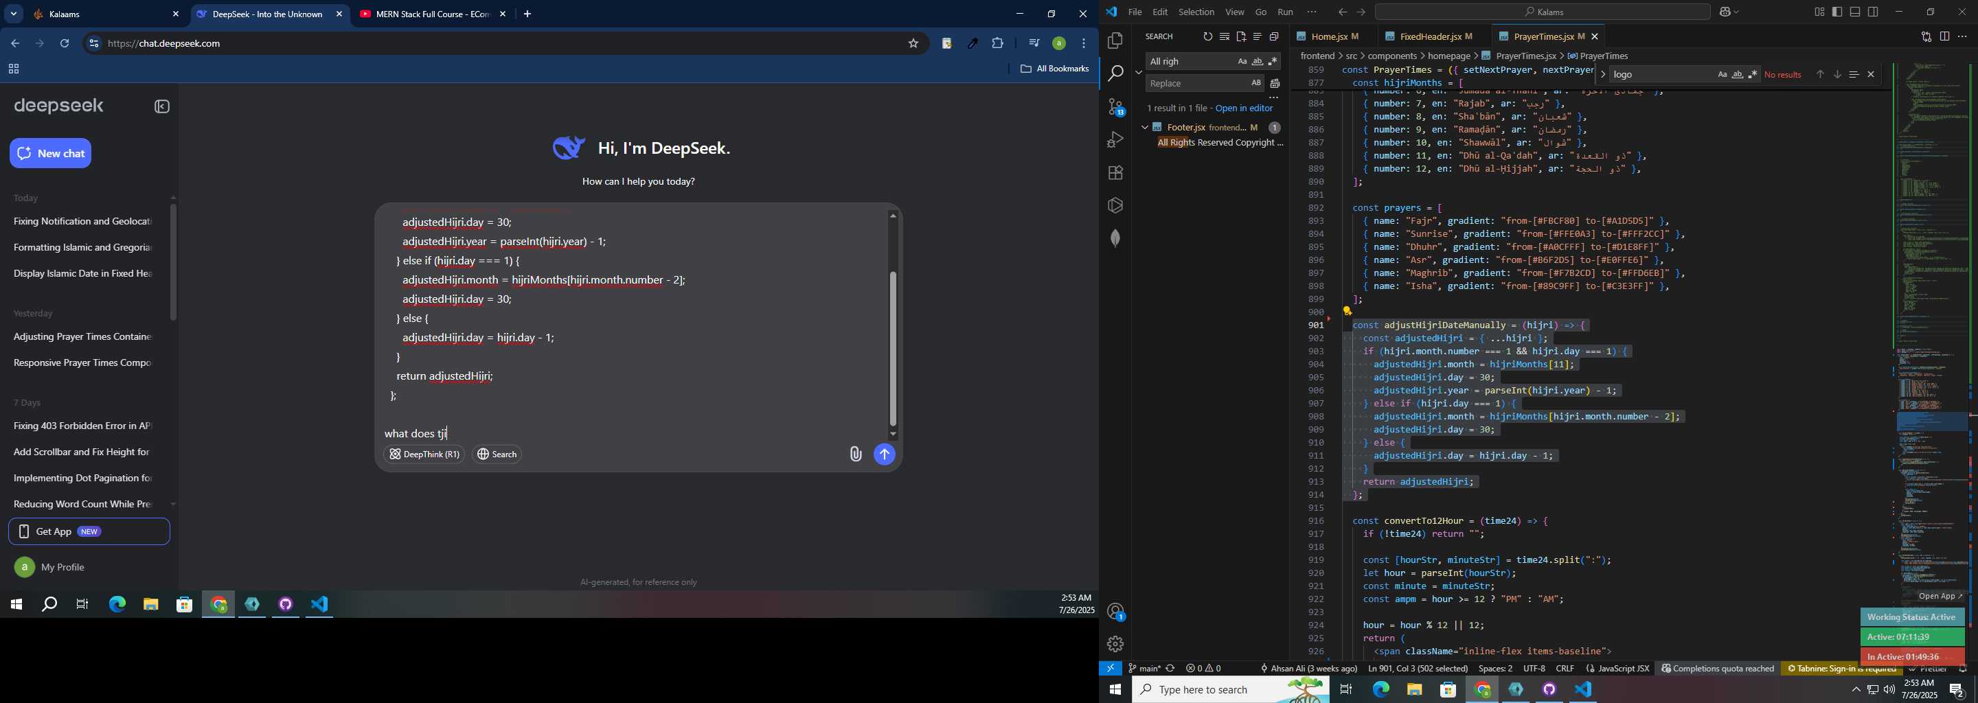
Task: Open Source Control view with 13 changes badge
Action: (x=1115, y=106)
